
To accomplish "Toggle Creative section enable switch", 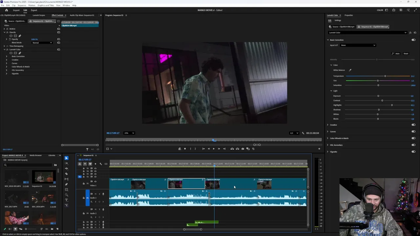I will coord(413,125).
